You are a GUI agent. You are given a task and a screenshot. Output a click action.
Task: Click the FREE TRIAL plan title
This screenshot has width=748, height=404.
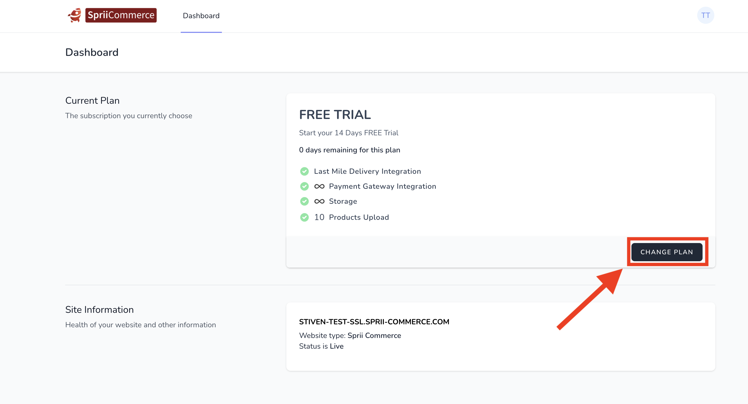[x=335, y=115]
